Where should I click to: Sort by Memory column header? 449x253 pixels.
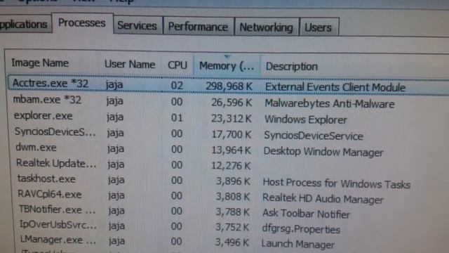click(x=227, y=65)
